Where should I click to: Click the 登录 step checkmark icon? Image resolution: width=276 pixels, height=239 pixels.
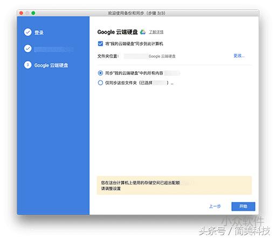coord(28,32)
